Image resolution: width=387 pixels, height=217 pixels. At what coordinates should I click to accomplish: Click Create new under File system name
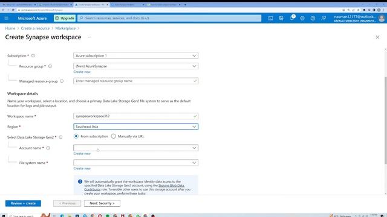[82, 169]
